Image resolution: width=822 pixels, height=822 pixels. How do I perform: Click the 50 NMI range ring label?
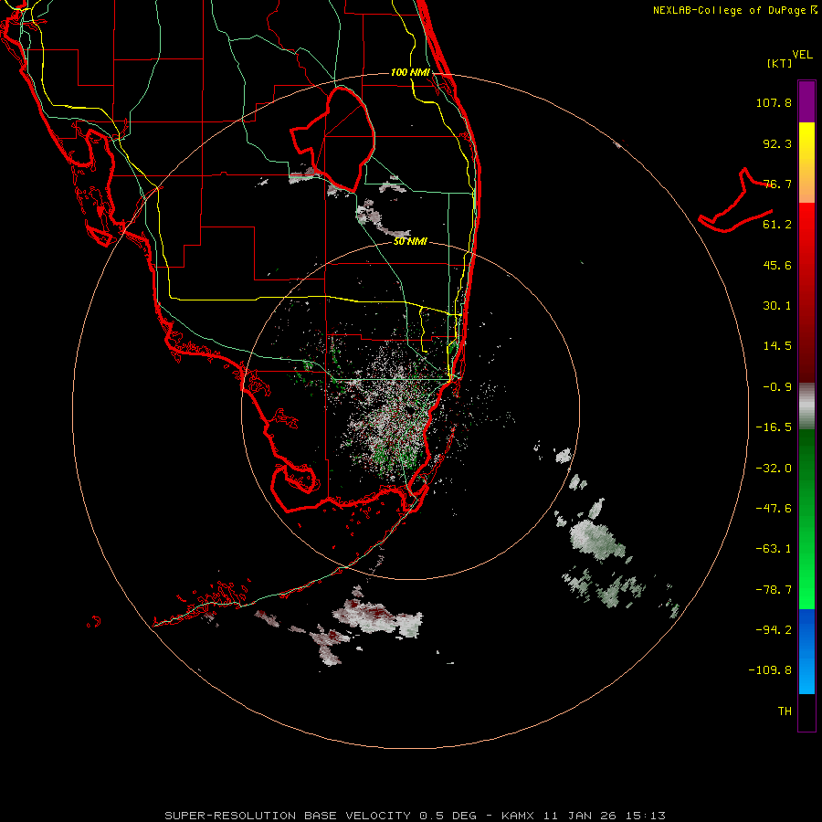(410, 242)
